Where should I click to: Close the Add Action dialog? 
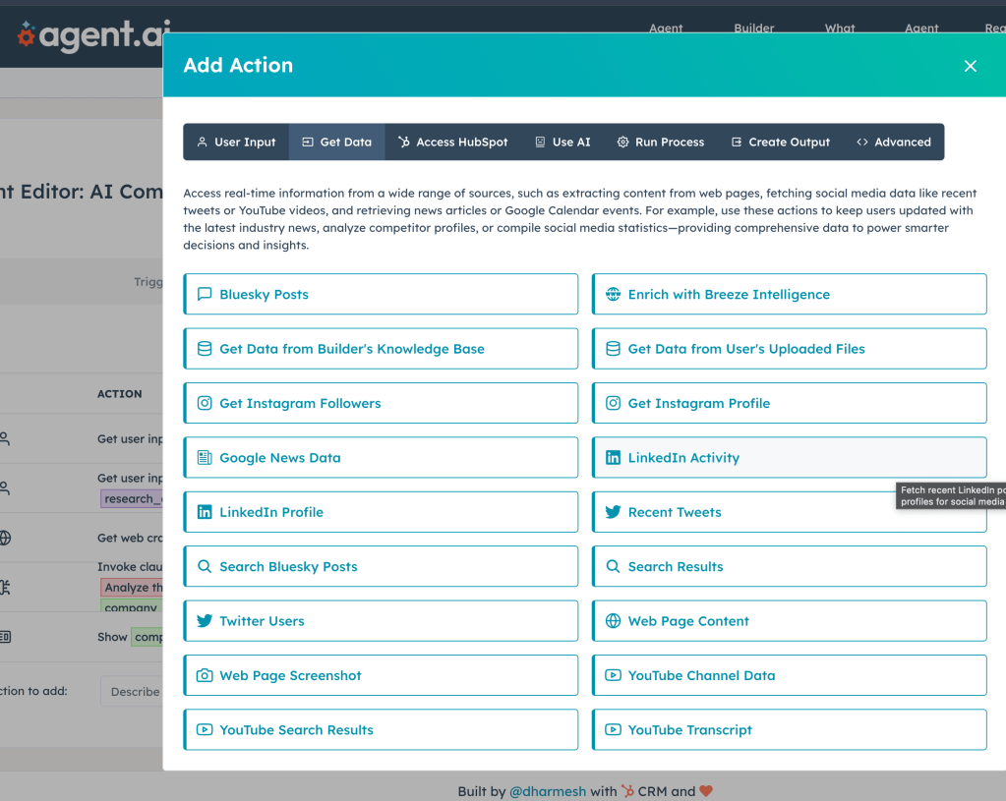970,66
